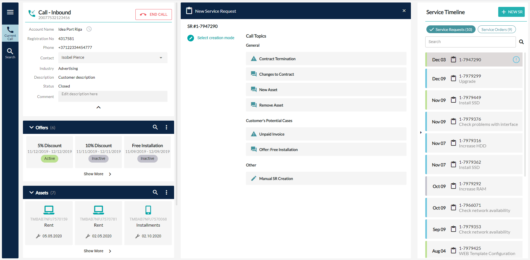Screen dimensions: 530x260
Task: Open the Contact dropdown for Isobel Pierce
Action: coord(161,58)
